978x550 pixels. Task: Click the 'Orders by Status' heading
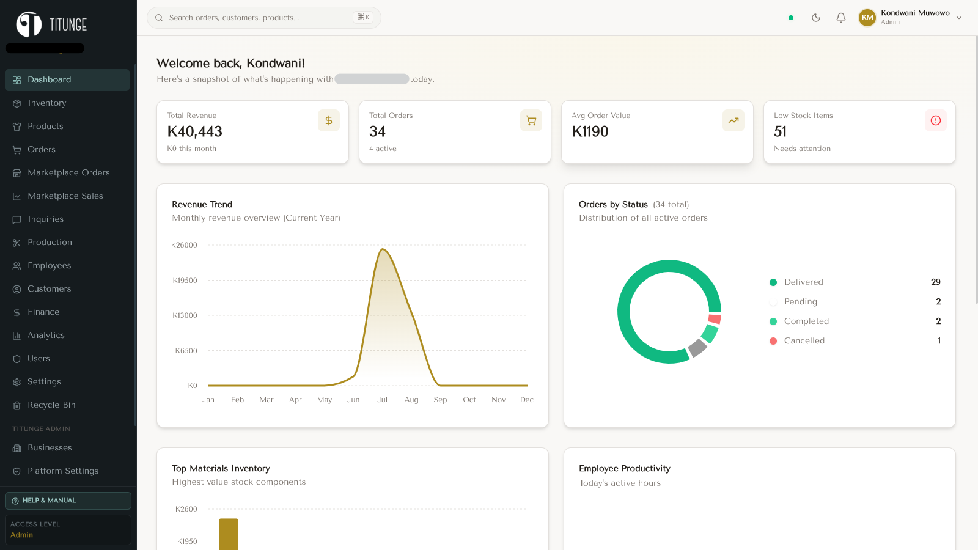pyautogui.click(x=613, y=204)
